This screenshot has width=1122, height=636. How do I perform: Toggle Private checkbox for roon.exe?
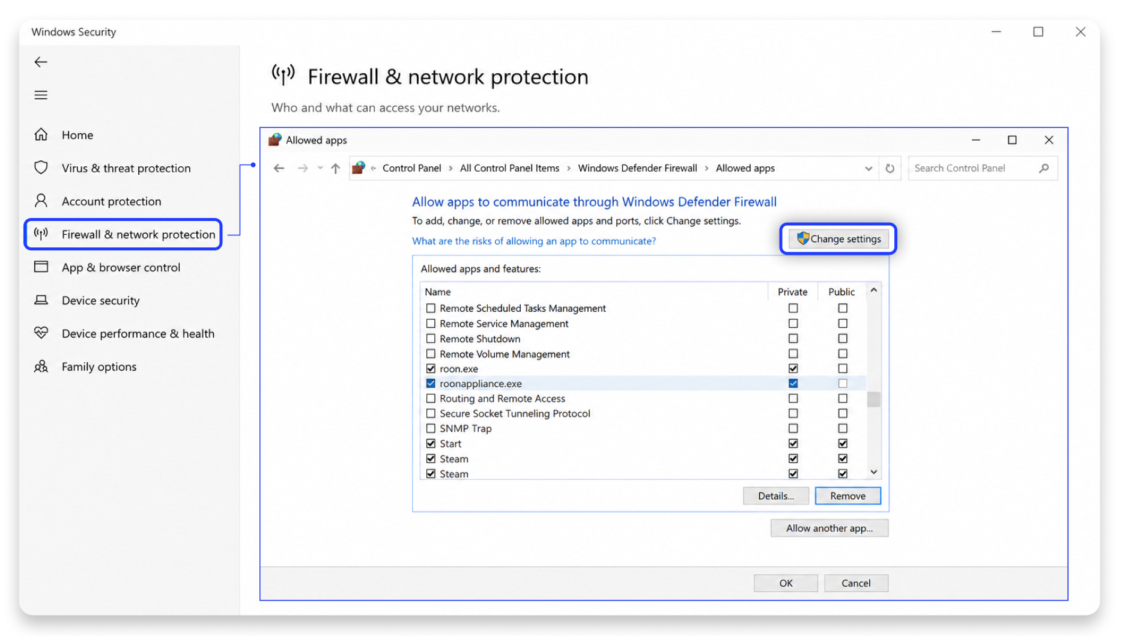coord(793,368)
